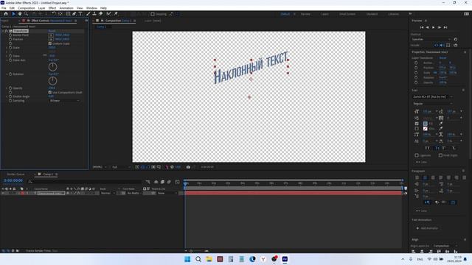Open the Sampling Bilinear dropdown
Viewport: 472px width, 265px height.
coord(64,101)
